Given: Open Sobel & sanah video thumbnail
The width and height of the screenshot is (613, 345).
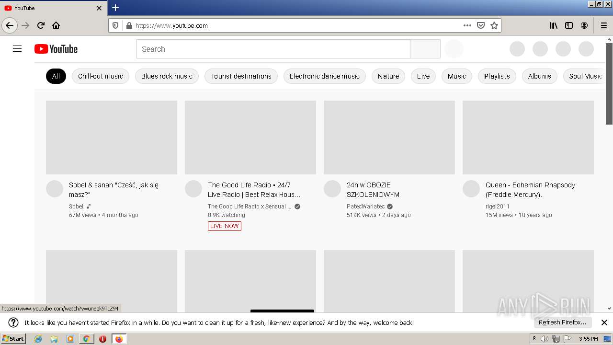Looking at the screenshot, I should [112, 138].
